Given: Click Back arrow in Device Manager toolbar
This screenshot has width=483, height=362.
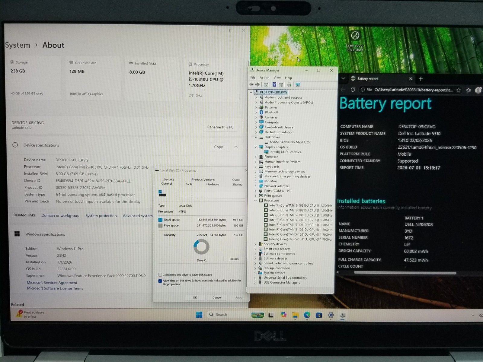Looking at the screenshot, I should (x=251, y=85).
